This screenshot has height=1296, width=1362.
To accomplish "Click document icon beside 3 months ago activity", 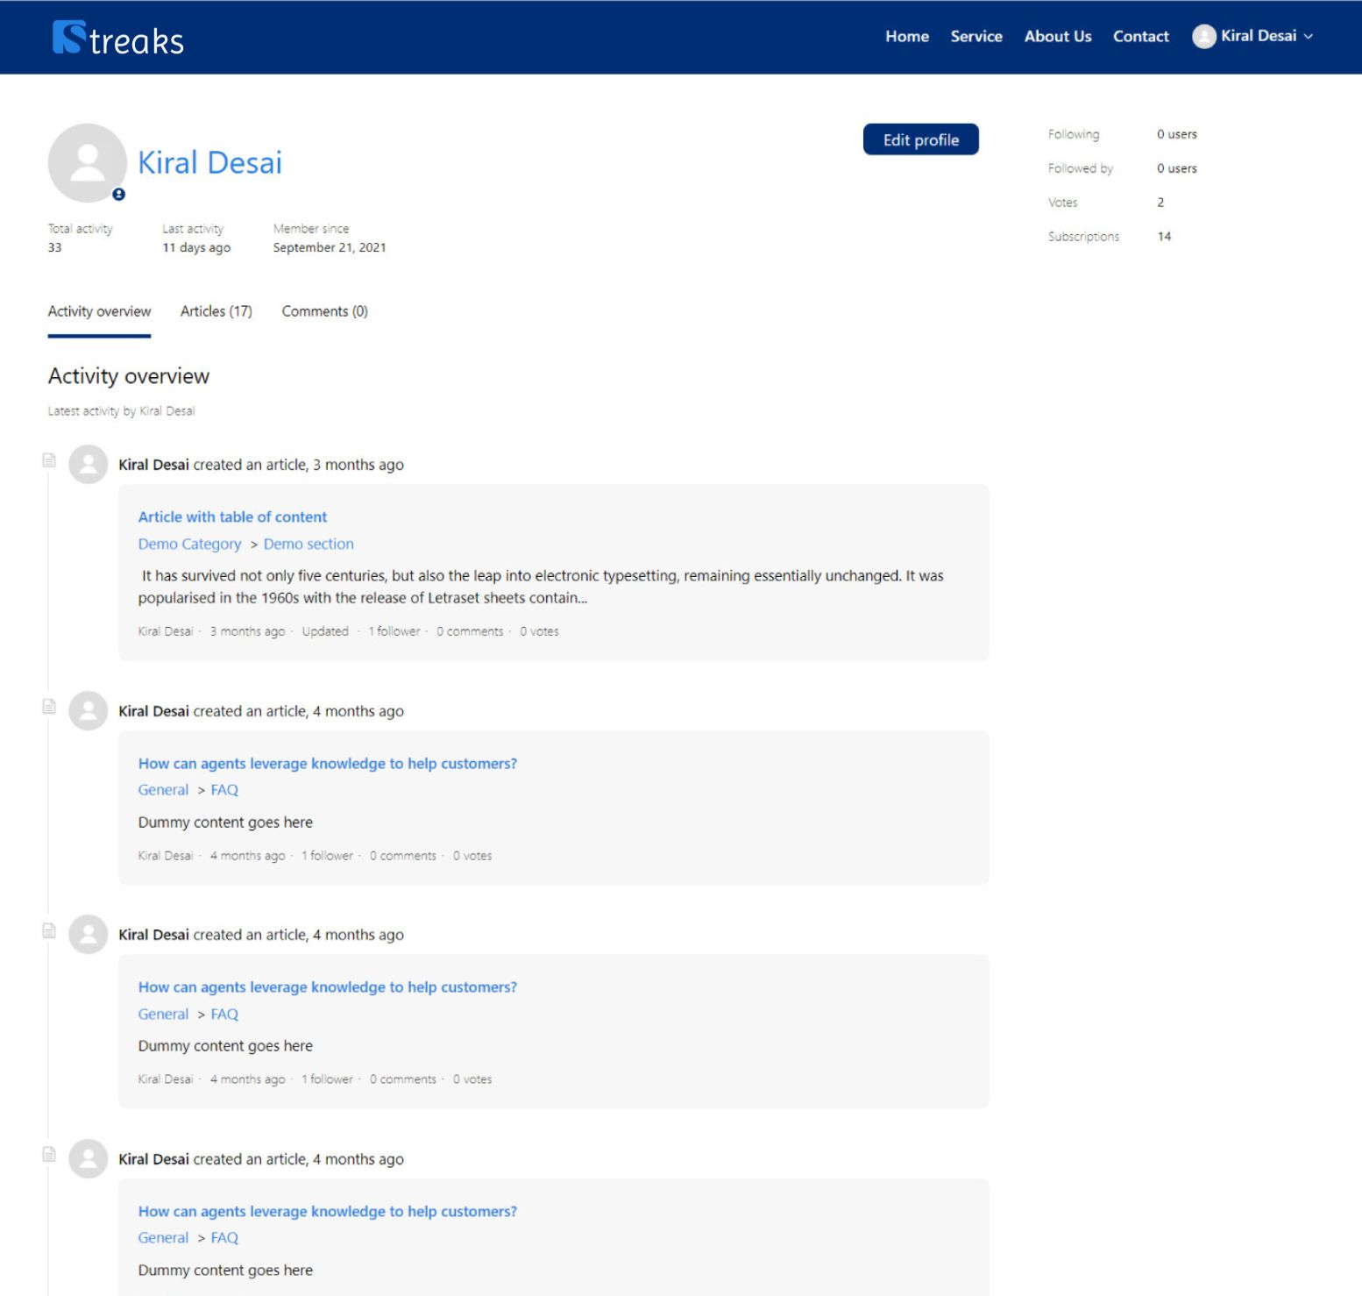I will 50,460.
